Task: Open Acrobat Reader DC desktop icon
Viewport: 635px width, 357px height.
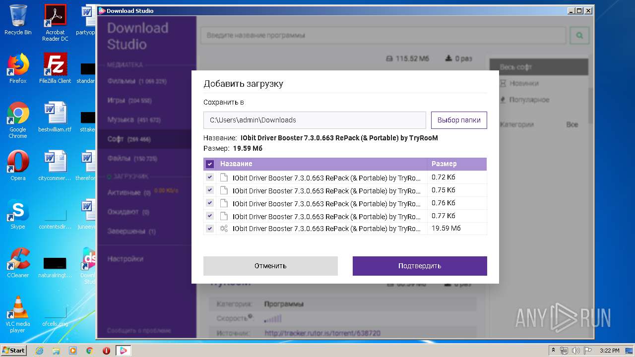Action: (x=55, y=23)
